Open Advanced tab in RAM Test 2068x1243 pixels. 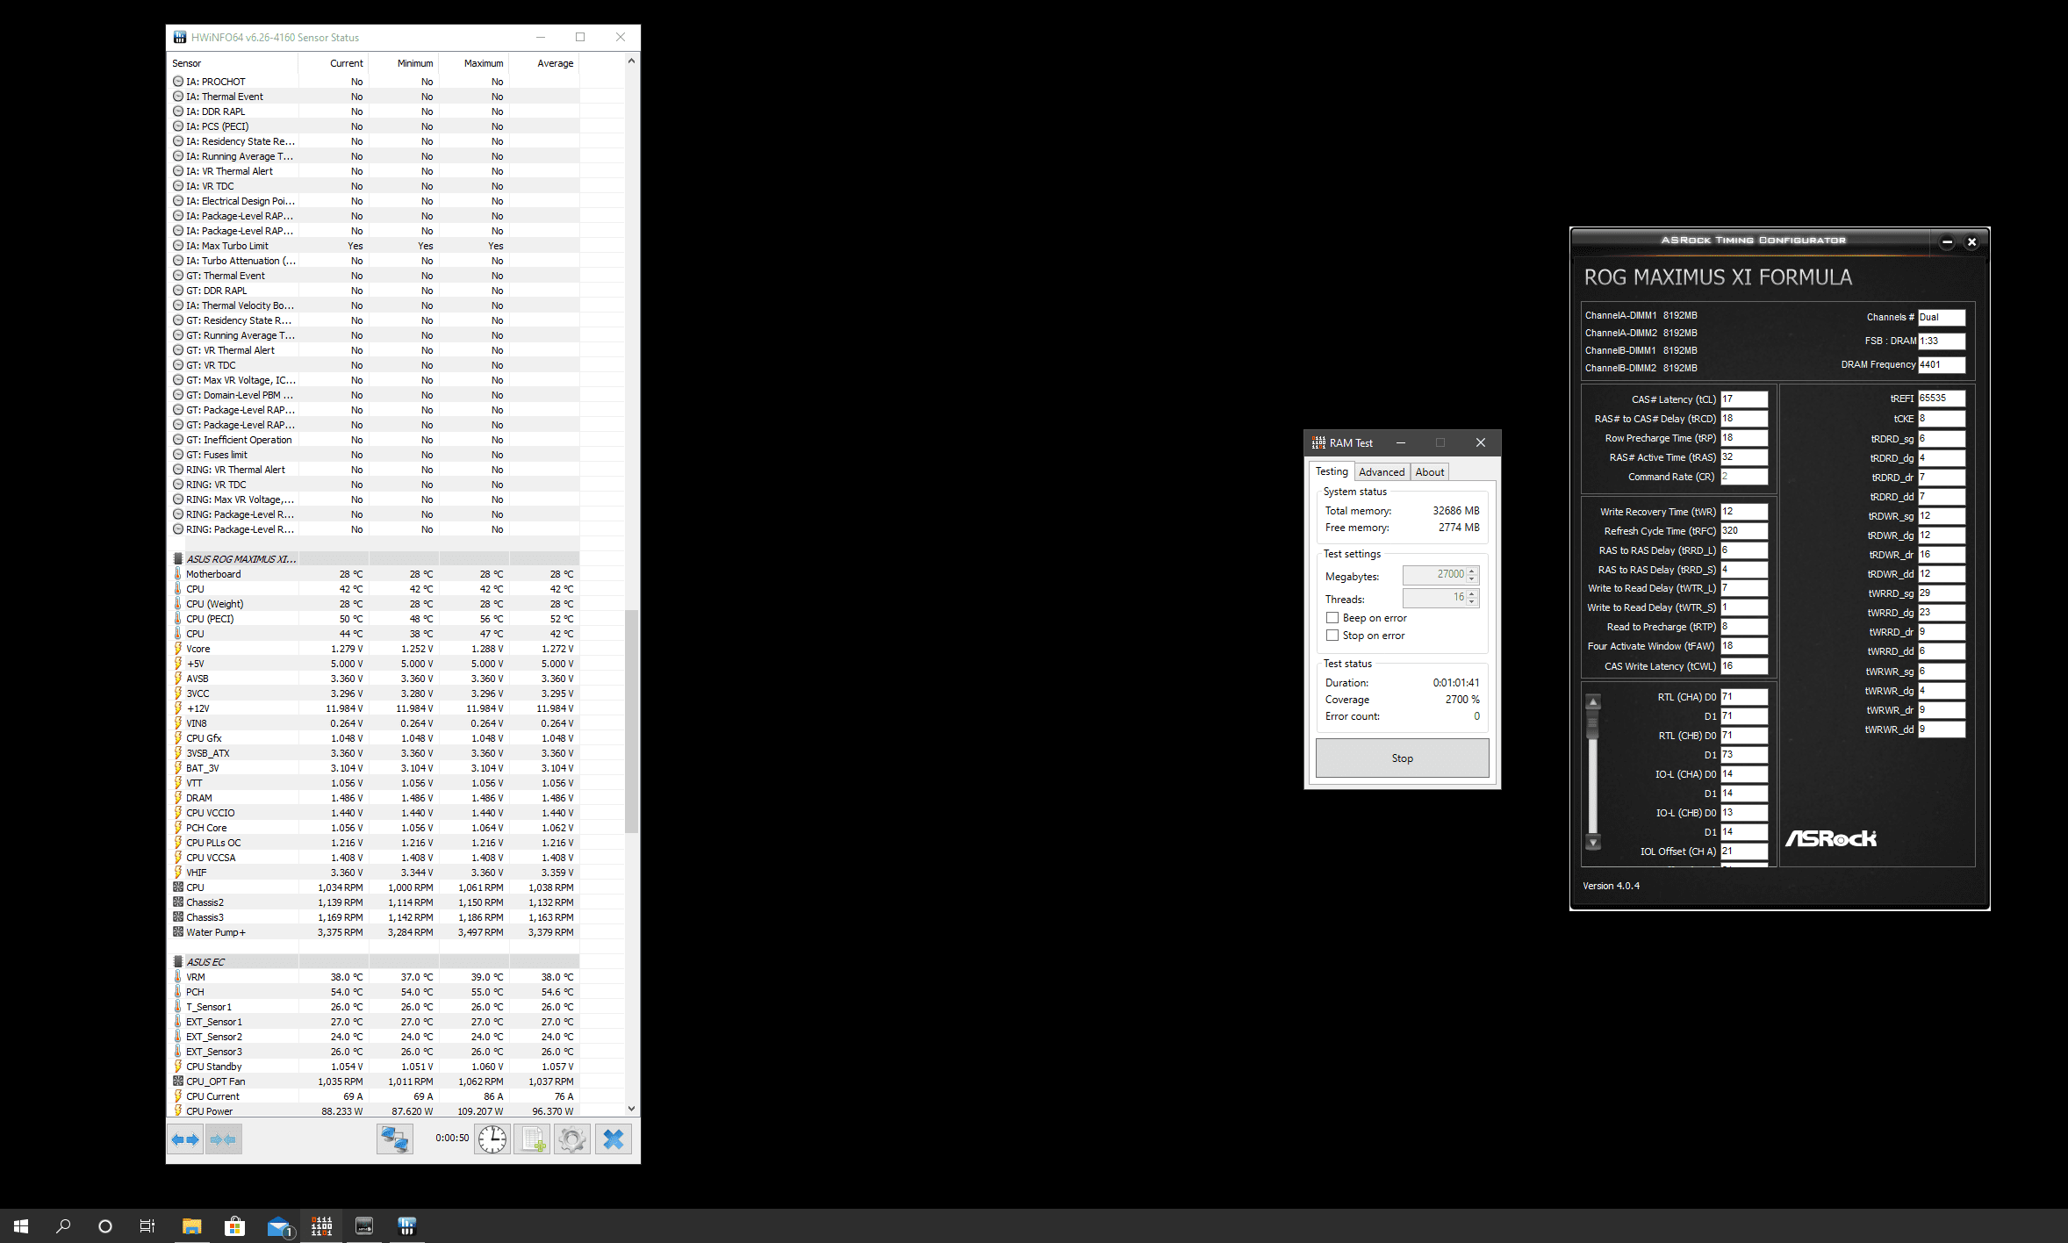(x=1382, y=472)
